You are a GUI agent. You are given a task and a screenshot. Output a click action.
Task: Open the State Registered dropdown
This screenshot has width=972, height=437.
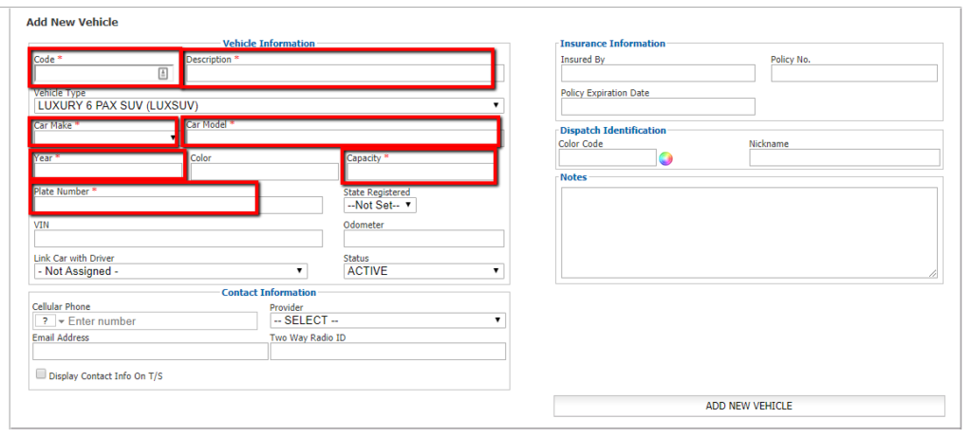pyautogui.click(x=380, y=205)
